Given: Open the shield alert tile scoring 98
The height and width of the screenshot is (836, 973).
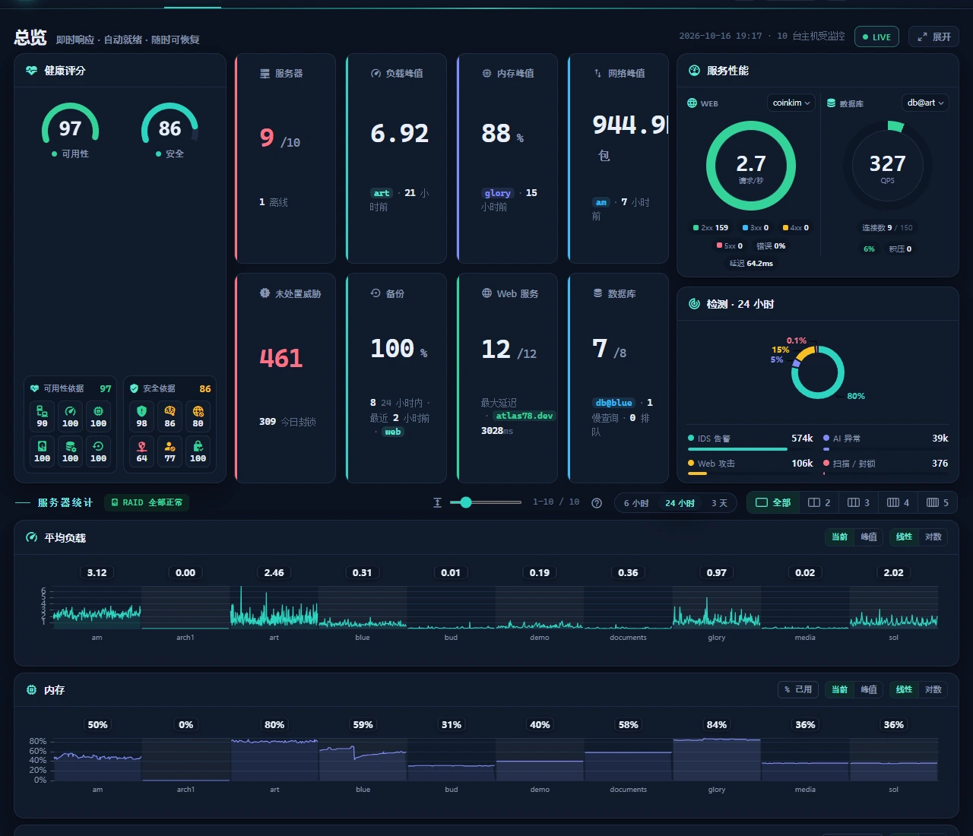Looking at the screenshot, I should tap(142, 416).
